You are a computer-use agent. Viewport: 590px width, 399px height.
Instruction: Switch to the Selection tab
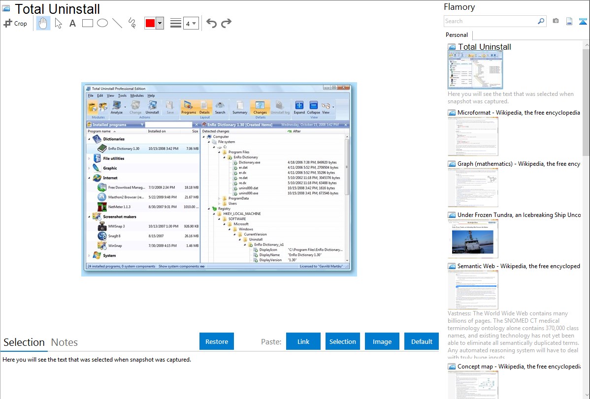coord(24,342)
